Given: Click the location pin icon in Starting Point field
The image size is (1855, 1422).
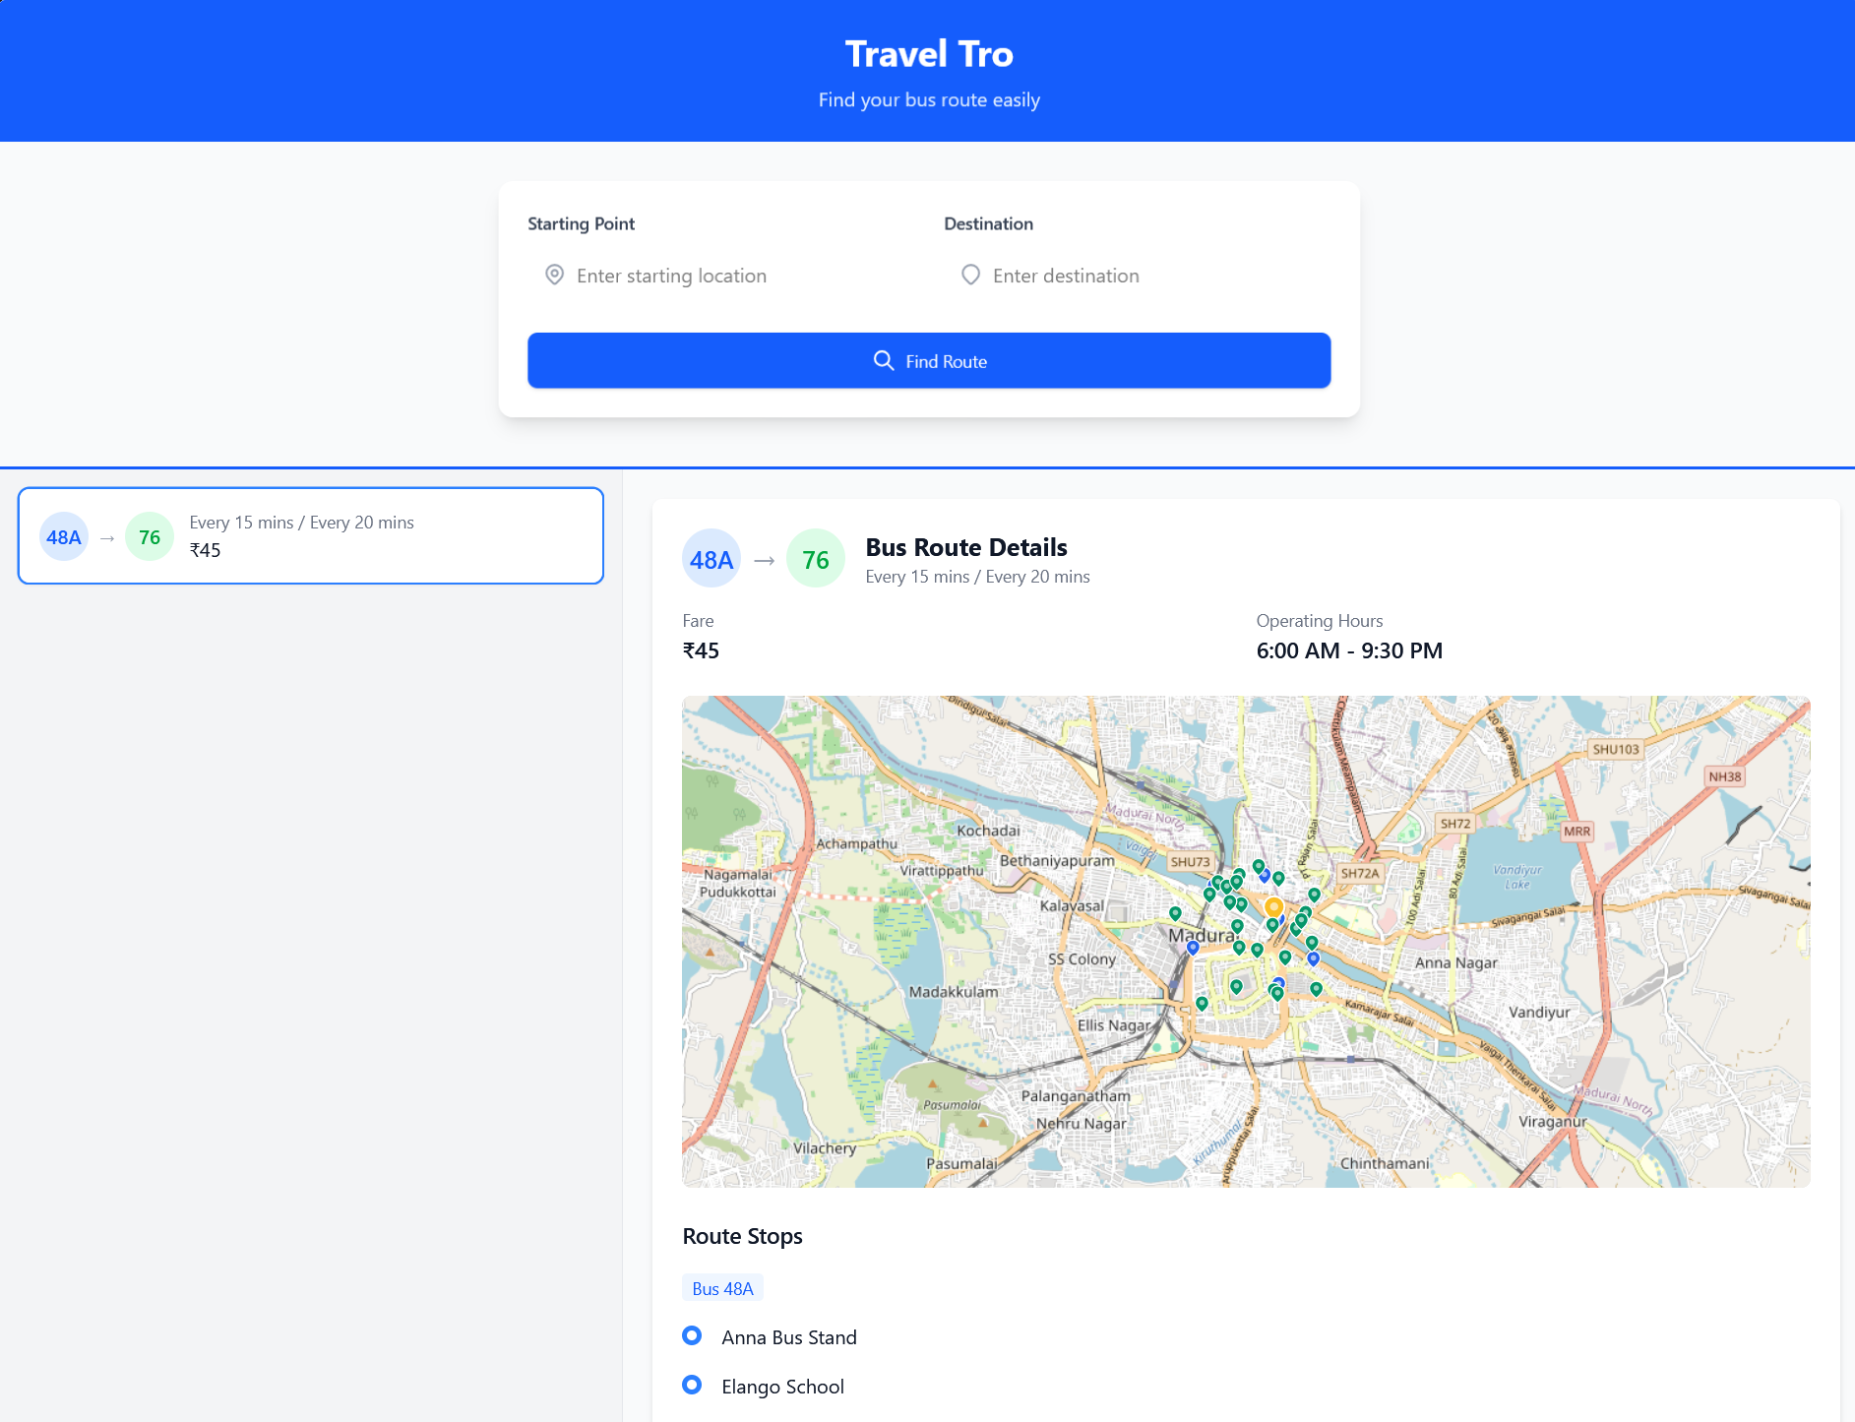Looking at the screenshot, I should click(x=554, y=276).
